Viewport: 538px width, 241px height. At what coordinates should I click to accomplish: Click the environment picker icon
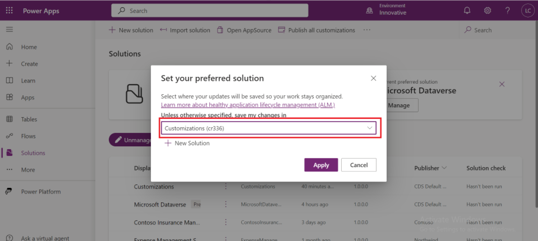(x=369, y=11)
